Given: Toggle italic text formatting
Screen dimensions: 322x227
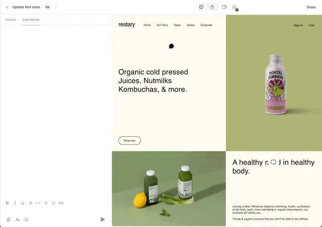Looking at the screenshot, I should point(15,203).
